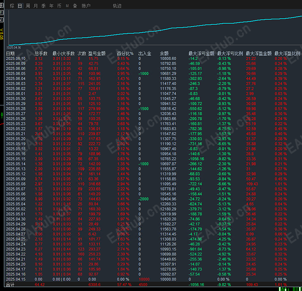Click profit 316.68 on 2025.05.08
Viewport: 302px width, 291px height.
[x=95, y=184]
